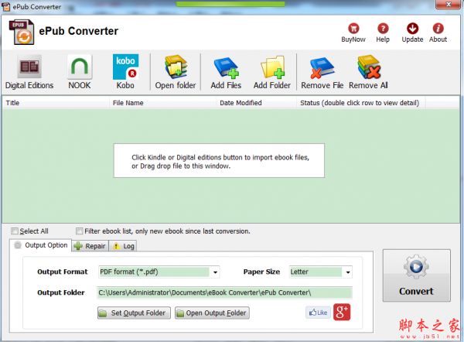Click Set Output Folder button

click(x=134, y=313)
